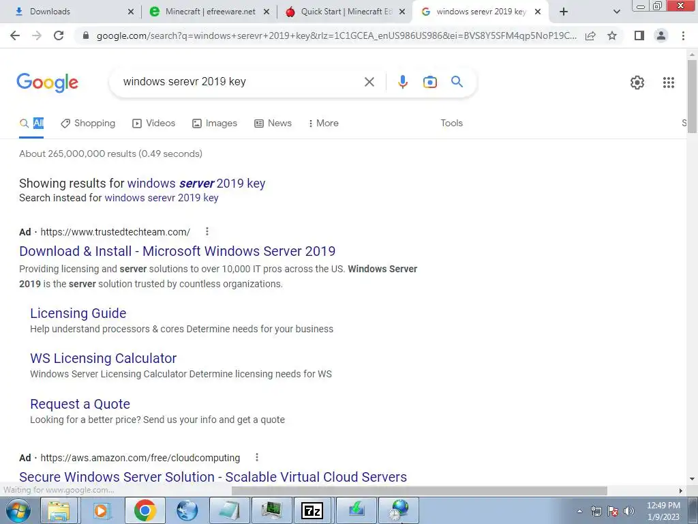Image resolution: width=698 pixels, height=524 pixels.
Task: Open options for trustedtechteam ad
Action: coord(207,231)
